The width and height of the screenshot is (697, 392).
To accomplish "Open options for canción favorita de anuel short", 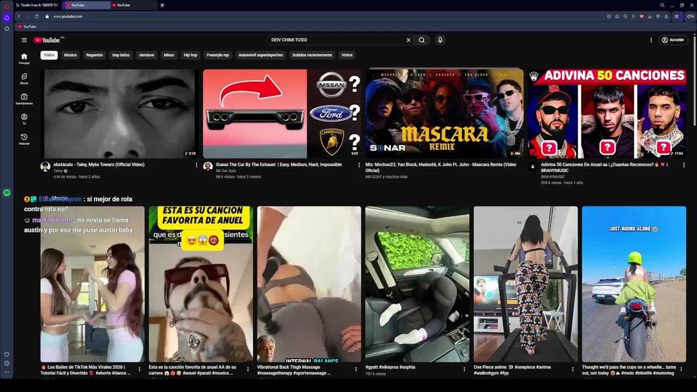I will (x=248, y=369).
